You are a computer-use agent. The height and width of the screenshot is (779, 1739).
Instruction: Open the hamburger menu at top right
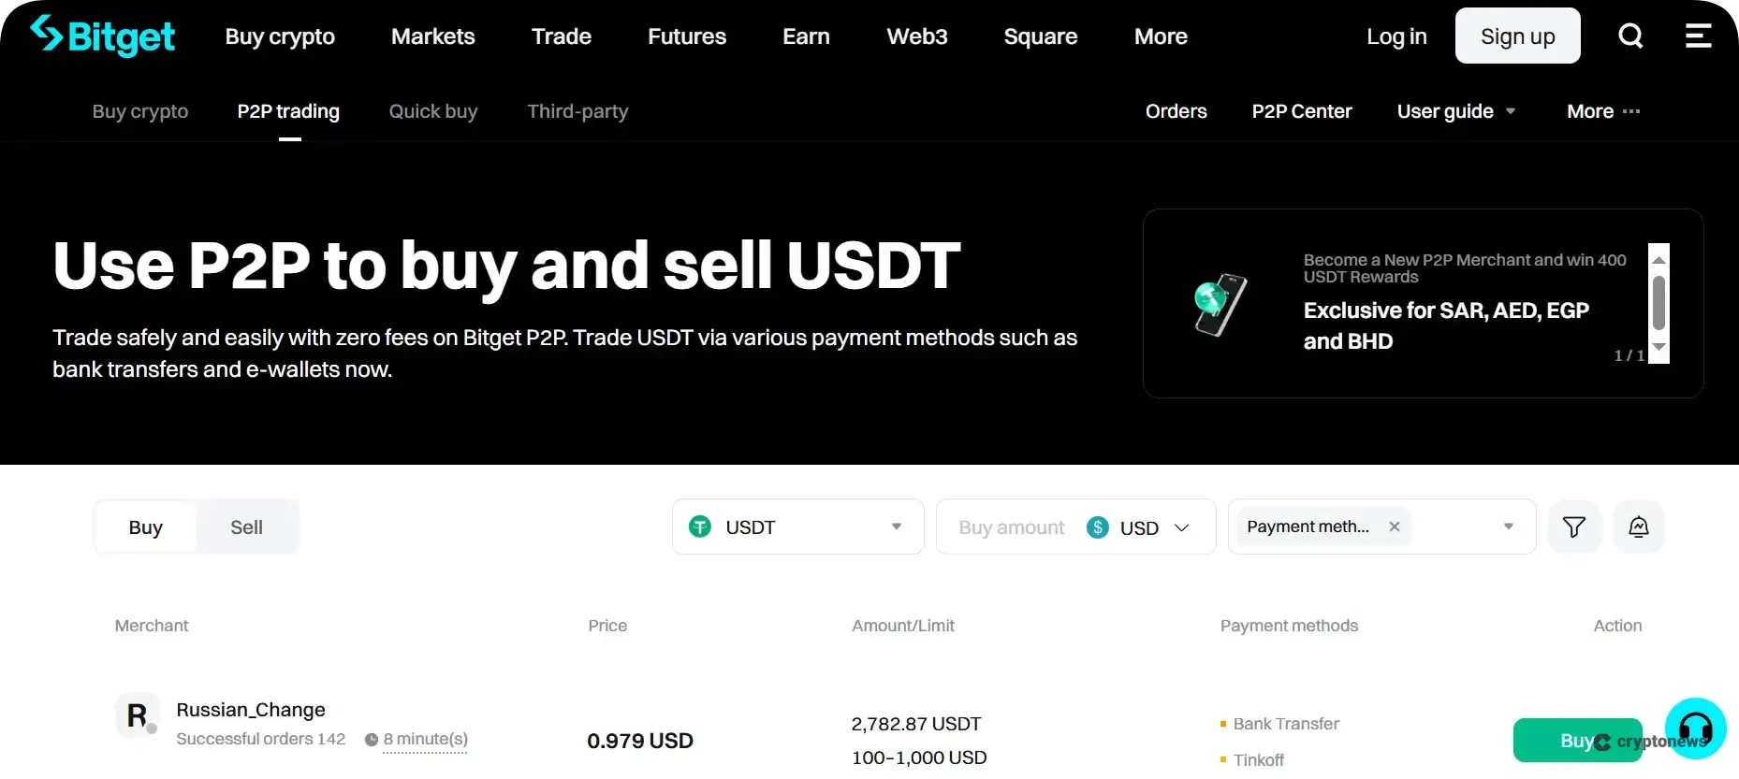coord(1699,36)
